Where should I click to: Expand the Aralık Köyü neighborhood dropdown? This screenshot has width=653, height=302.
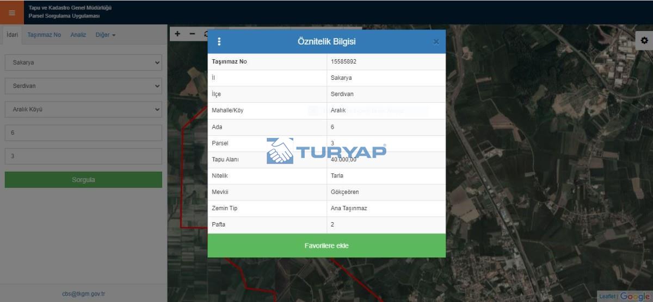[83, 109]
